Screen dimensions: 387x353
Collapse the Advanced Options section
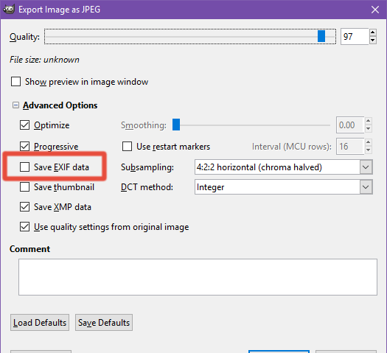[15, 105]
